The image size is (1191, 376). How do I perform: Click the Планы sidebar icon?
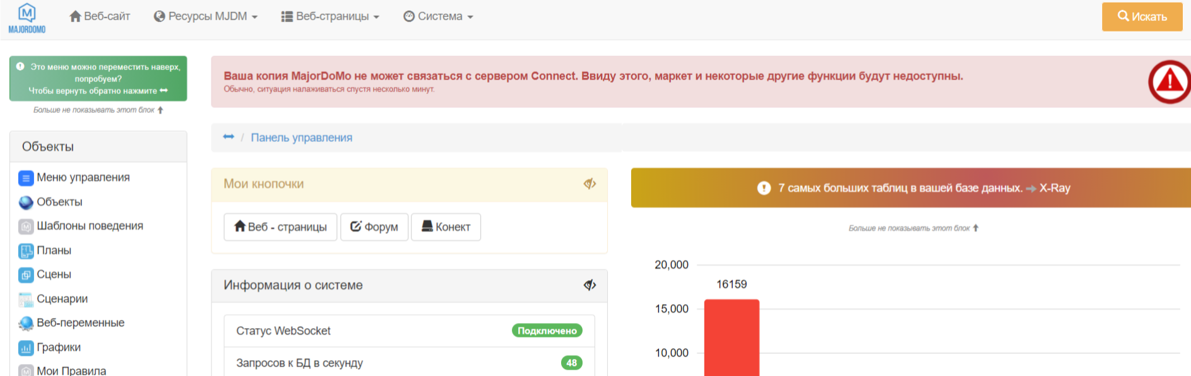[26, 251]
